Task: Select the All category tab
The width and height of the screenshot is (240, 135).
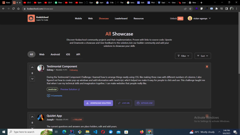Action: click(x=31, y=54)
